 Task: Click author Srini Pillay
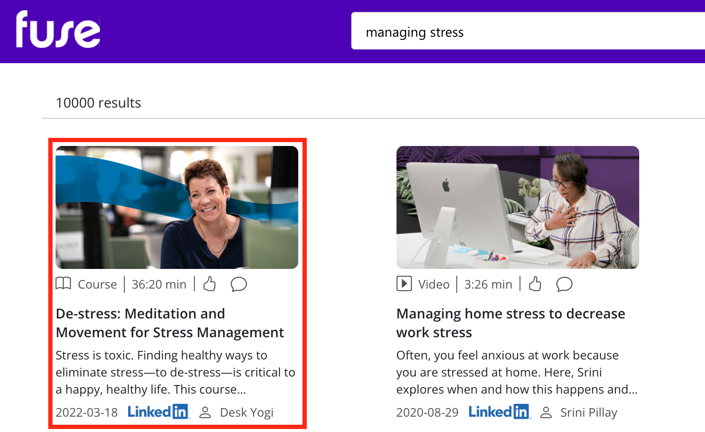point(588,412)
